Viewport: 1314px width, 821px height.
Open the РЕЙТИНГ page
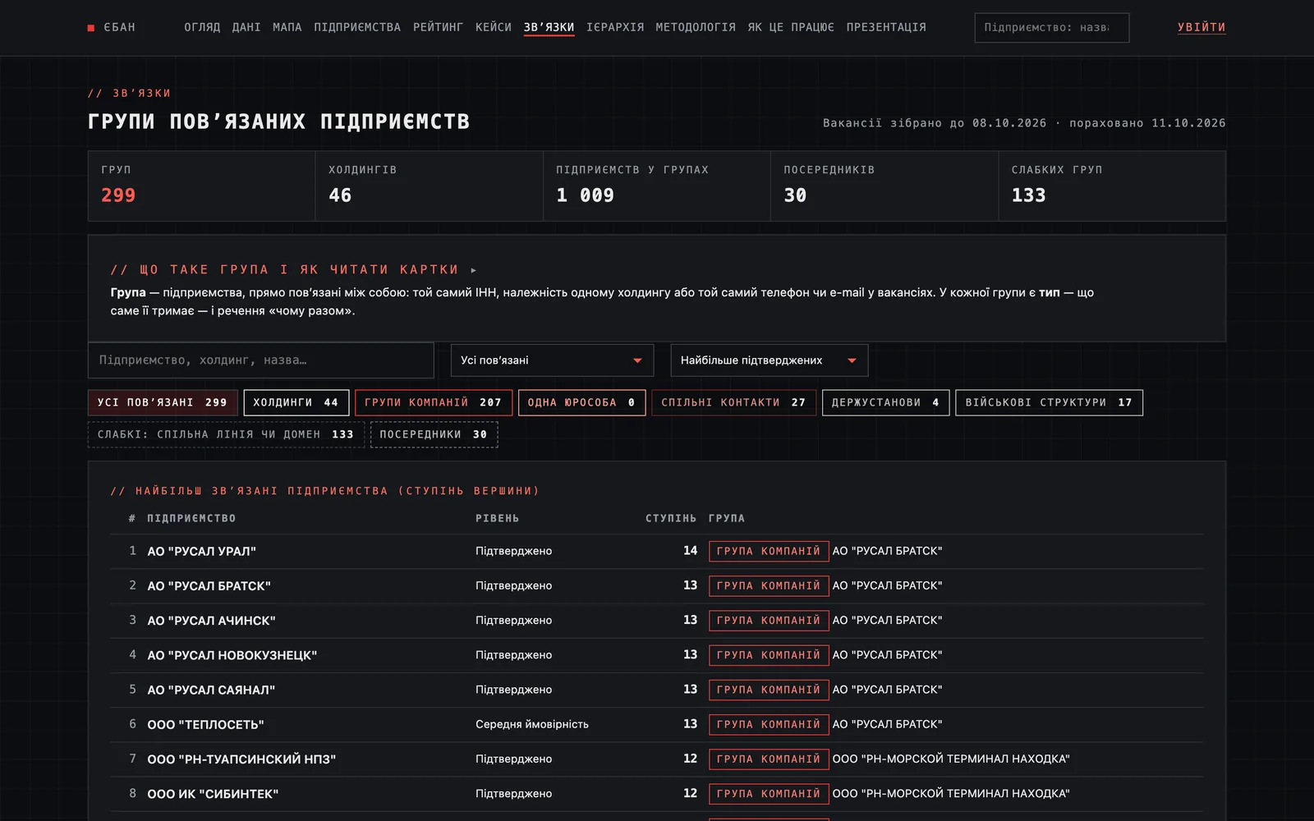click(439, 27)
